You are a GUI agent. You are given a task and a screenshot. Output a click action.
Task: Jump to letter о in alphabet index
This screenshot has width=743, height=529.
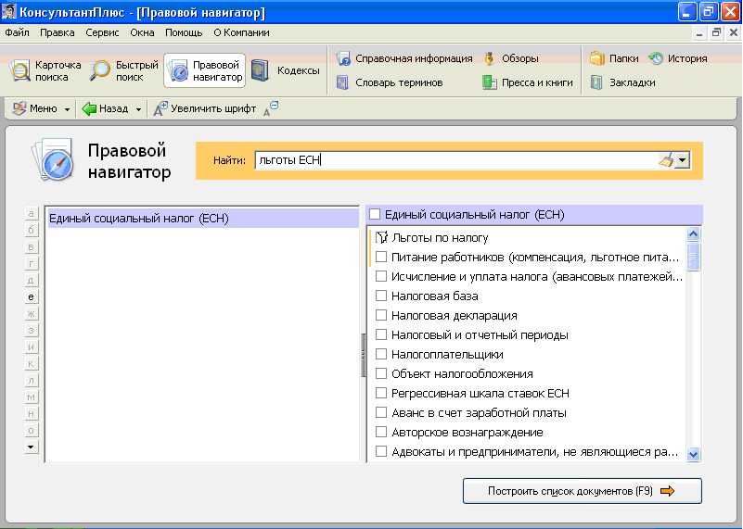click(x=32, y=431)
